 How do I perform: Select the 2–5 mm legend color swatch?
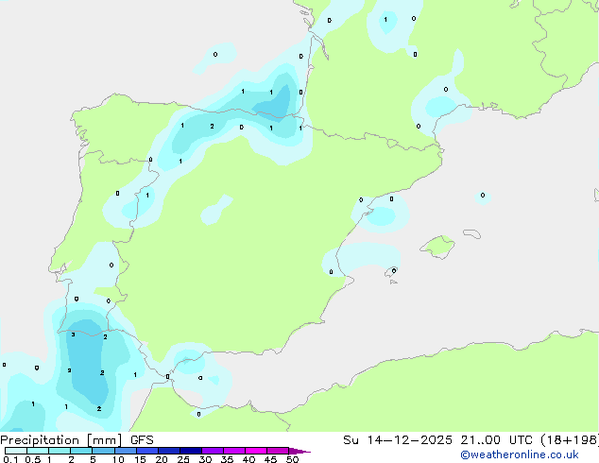click(81, 451)
